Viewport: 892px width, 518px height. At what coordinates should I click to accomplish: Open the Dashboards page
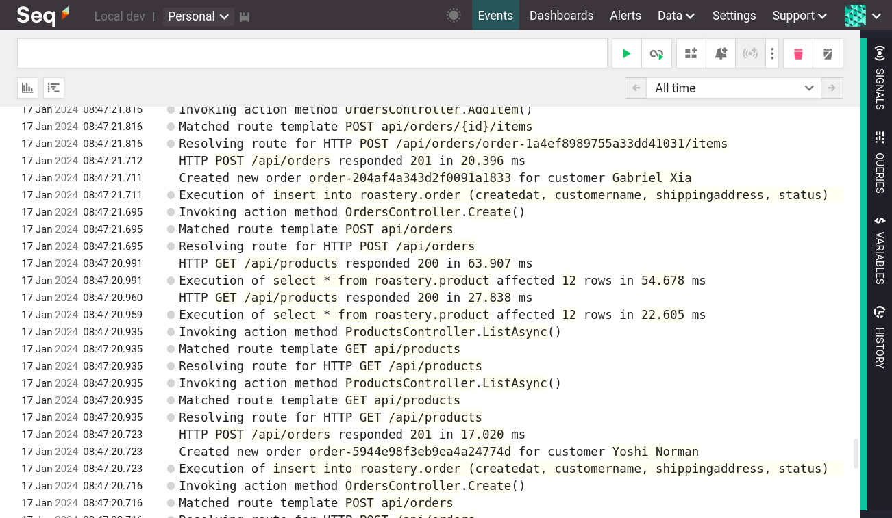click(561, 16)
